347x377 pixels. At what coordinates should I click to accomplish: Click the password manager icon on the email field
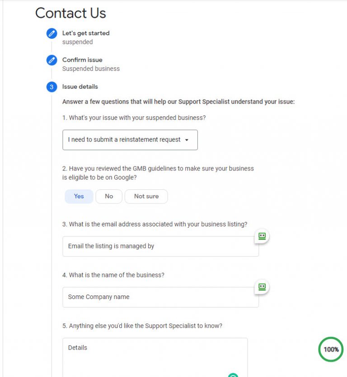pos(262,236)
